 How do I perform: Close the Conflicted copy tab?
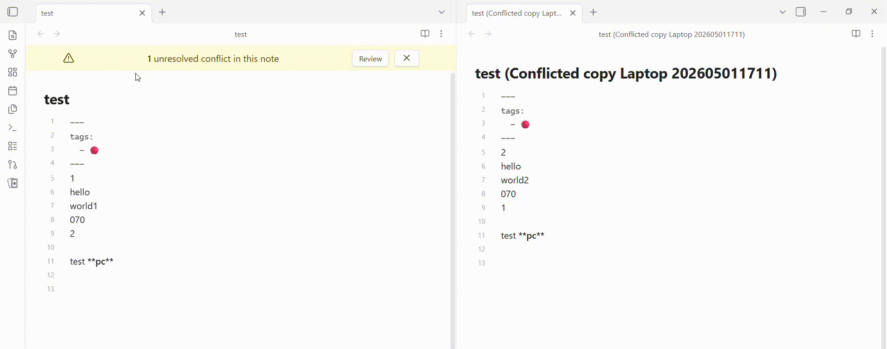point(573,13)
